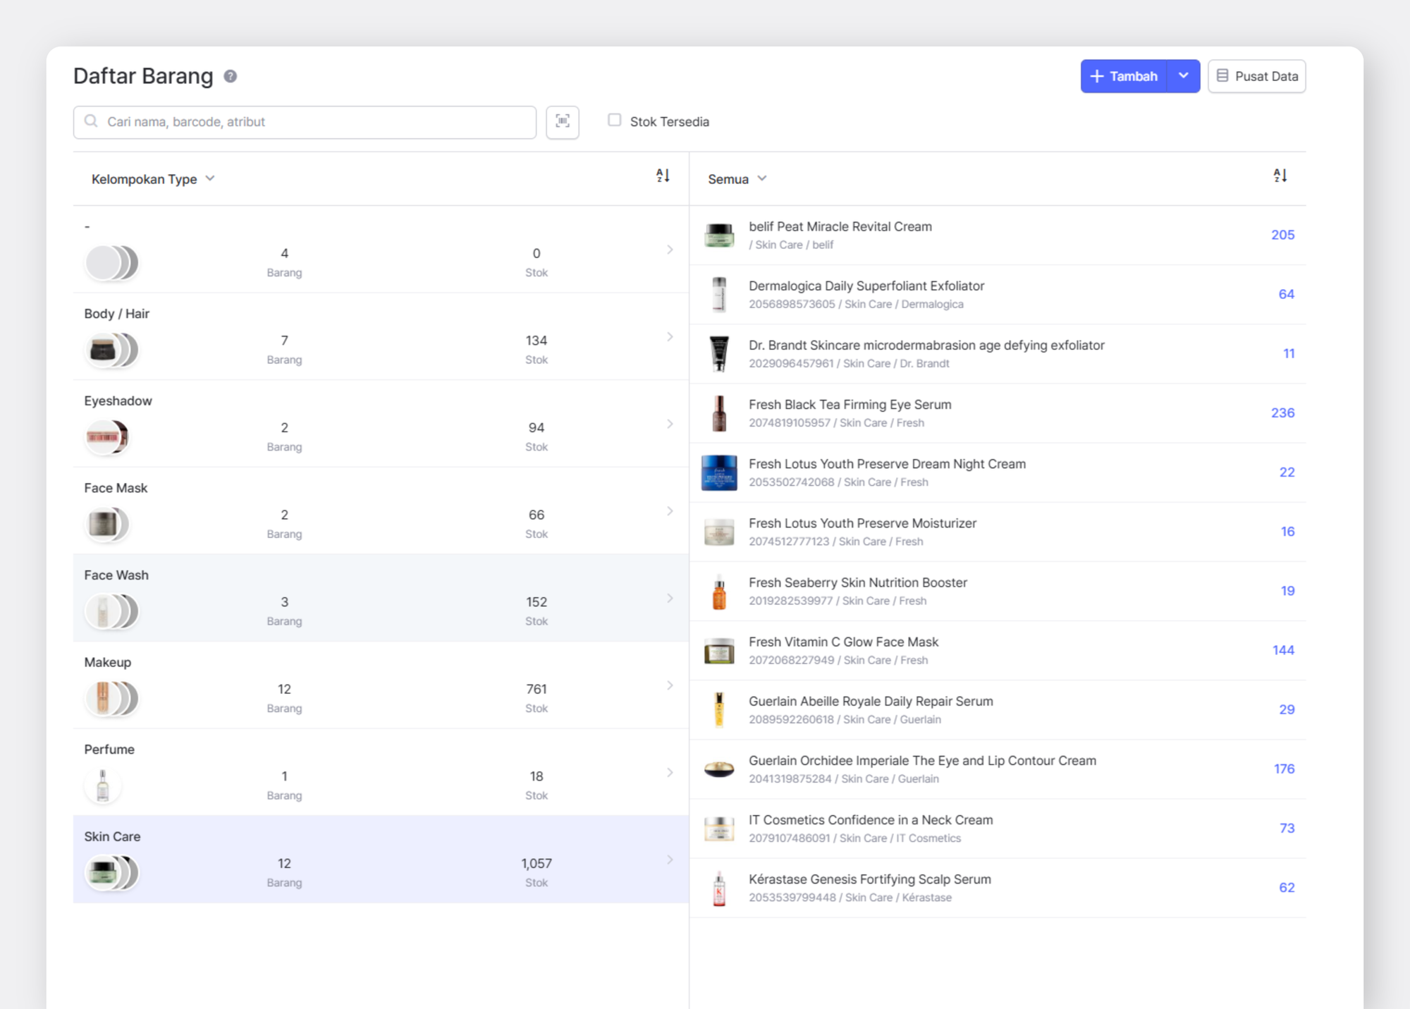Open the Kelompokan Type dropdown
Screen dimensions: 1410x1009
pos(153,179)
